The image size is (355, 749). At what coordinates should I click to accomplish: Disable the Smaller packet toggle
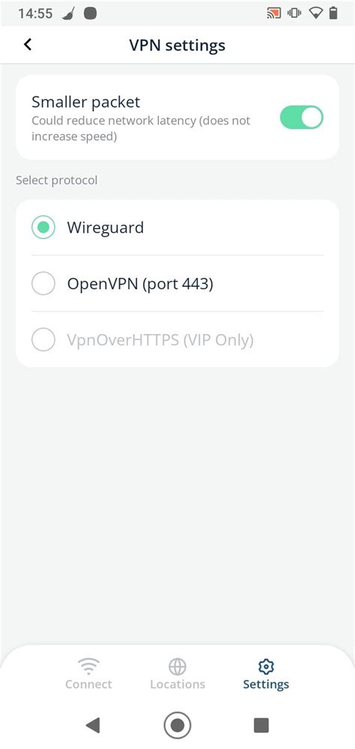click(x=302, y=118)
